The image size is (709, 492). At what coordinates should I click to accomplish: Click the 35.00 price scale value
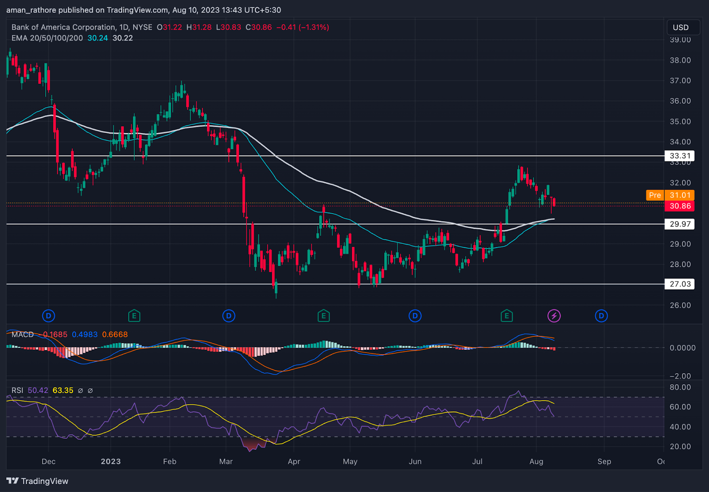[680, 121]
